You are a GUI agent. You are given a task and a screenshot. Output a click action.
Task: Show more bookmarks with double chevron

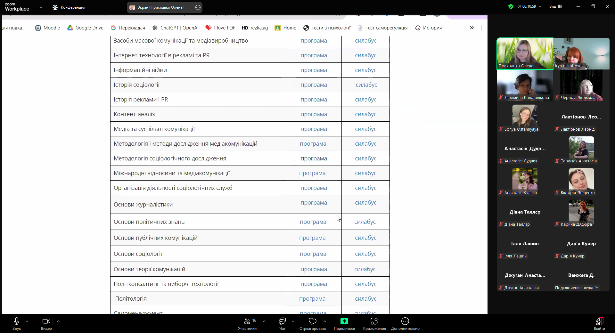(472, 28)
